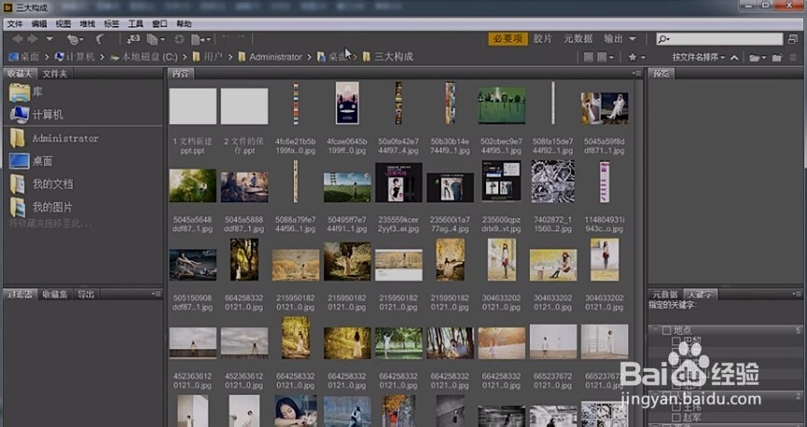Open Administrator folder in Favorites

point(54,138)
